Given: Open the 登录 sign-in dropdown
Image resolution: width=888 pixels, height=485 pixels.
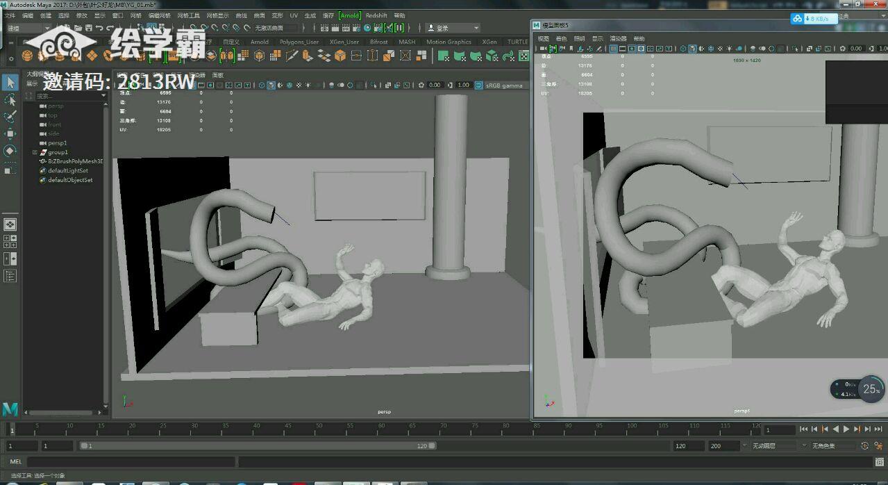Looking at the screenshot, I should [x=453, y=28].
